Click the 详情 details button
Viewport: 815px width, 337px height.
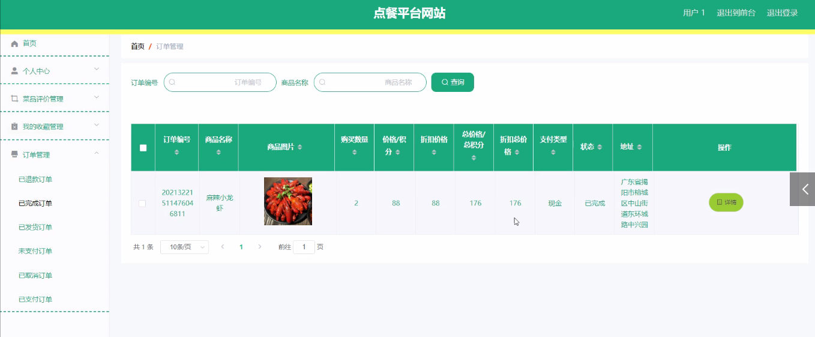[x=726, y=202]
